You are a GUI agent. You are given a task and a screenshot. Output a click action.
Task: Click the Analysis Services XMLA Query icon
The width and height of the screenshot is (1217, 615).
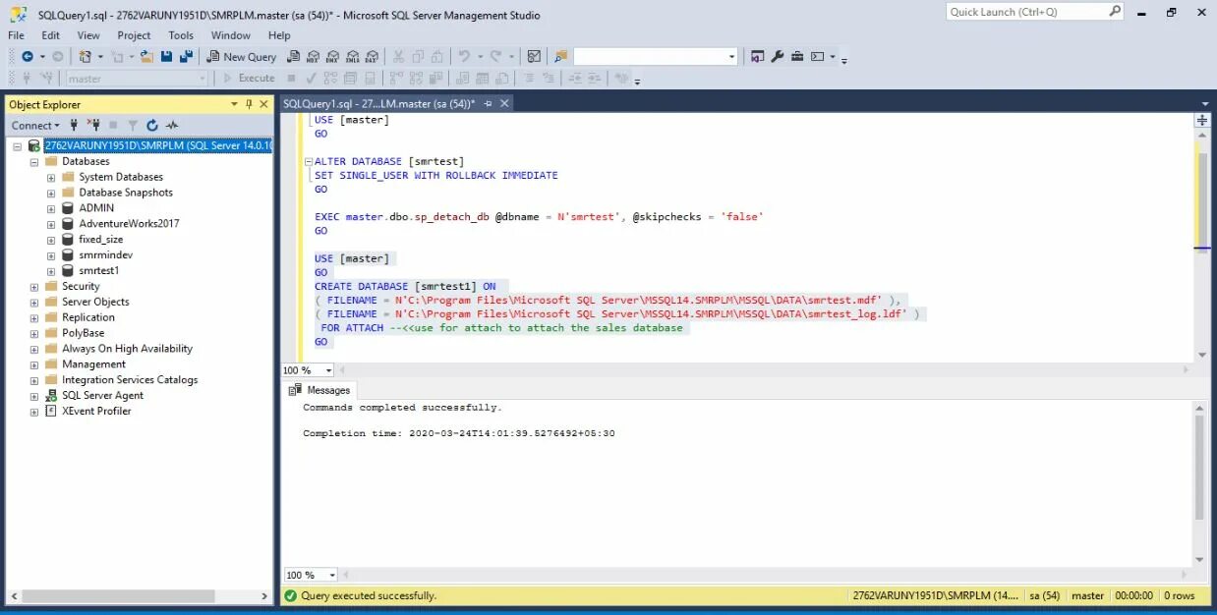click(353, 57)
